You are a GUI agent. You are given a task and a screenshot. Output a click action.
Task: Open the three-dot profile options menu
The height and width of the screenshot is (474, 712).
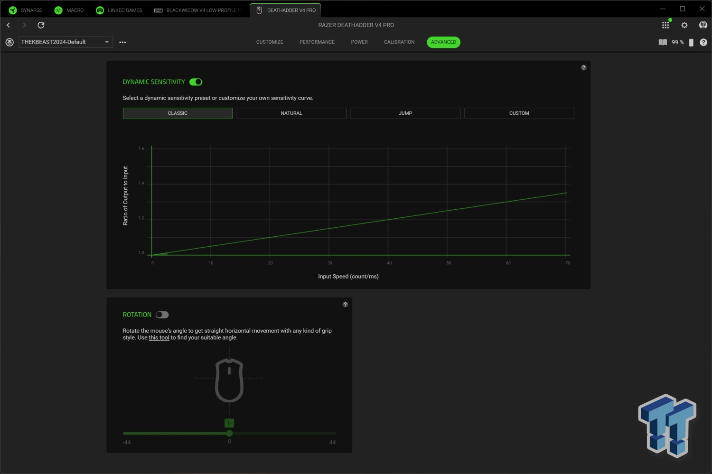pos(122,42)
